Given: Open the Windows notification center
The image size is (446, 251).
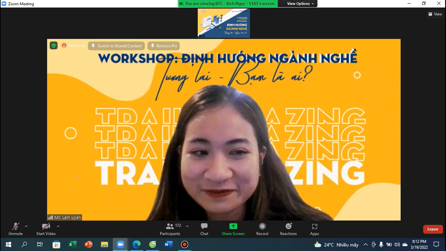Looking at the screenshot, I should point(436,245).
